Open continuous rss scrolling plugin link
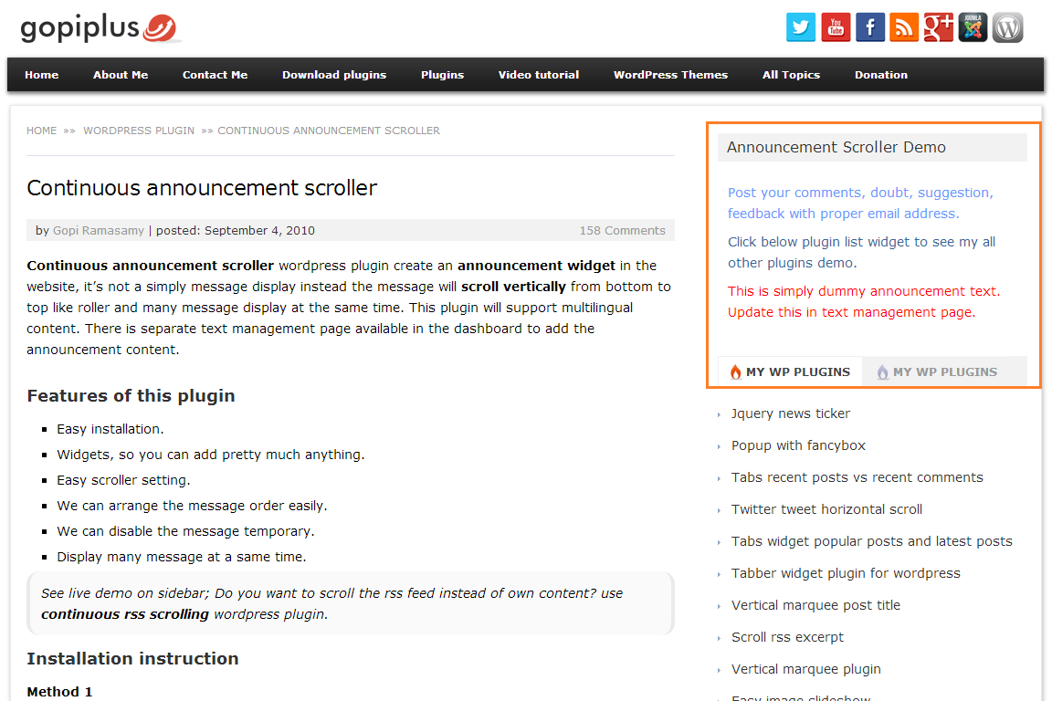The height and width of the screenshot is (701, 1052). pyautogui.click(x=125, y=613)
